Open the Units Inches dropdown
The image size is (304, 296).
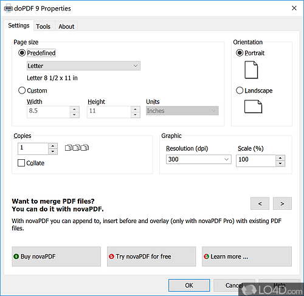coord(182,111)
